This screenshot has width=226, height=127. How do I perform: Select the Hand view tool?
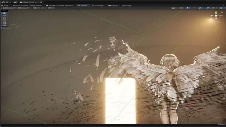pyautogui.click(x=4, y=13)
